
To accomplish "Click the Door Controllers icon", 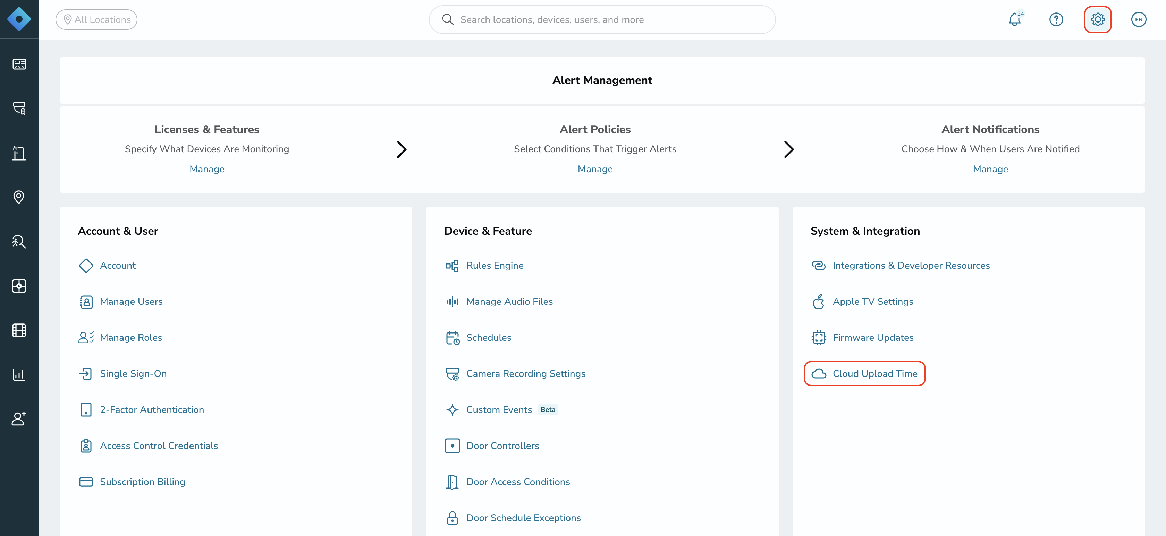I will tap(452, 446).
